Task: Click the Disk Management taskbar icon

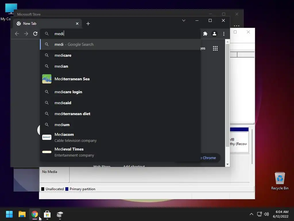Action: (60, 214)
